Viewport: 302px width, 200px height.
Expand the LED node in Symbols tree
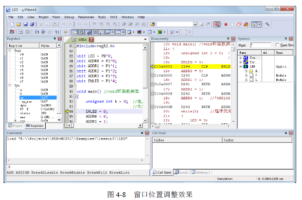click(240, 66)
